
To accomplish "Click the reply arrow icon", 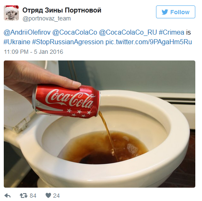I will 8,196.
